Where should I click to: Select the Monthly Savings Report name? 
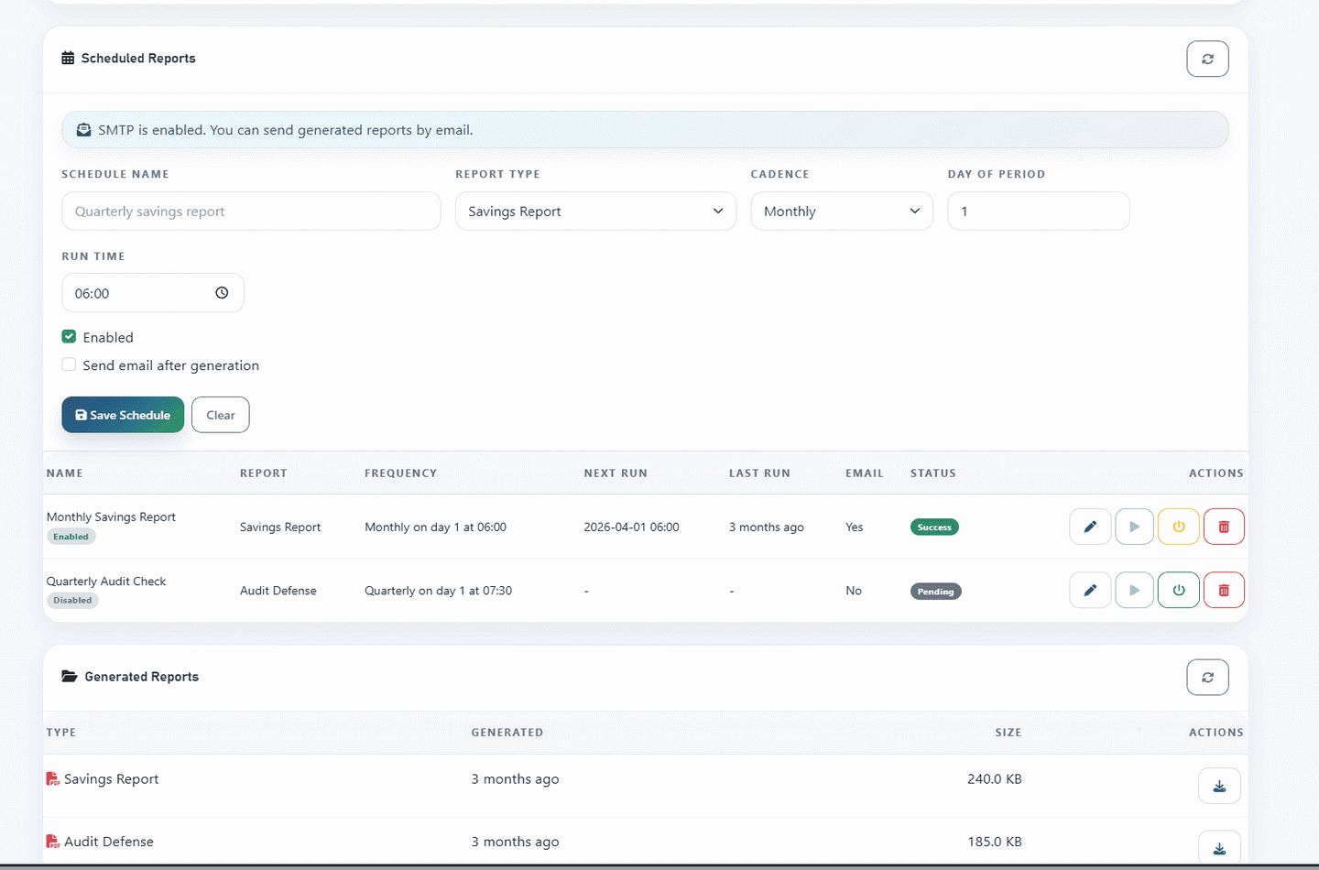coord(111,517)
